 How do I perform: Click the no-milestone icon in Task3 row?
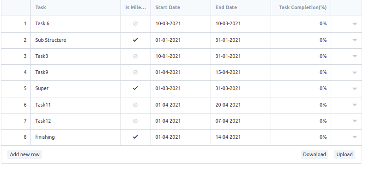point(135,56)
